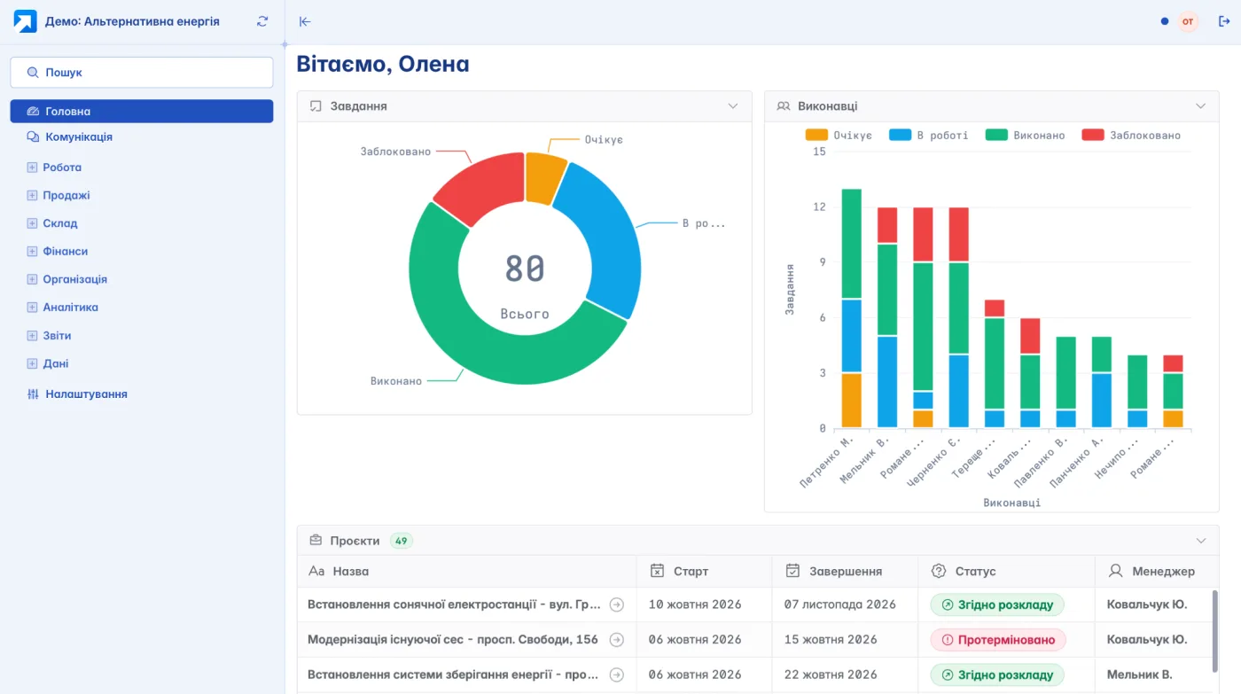Image resolution: width=1241 pixels, height=694 pixels.
Task: Collapse the Завдання panel chevron
Action: click(733, 106)
